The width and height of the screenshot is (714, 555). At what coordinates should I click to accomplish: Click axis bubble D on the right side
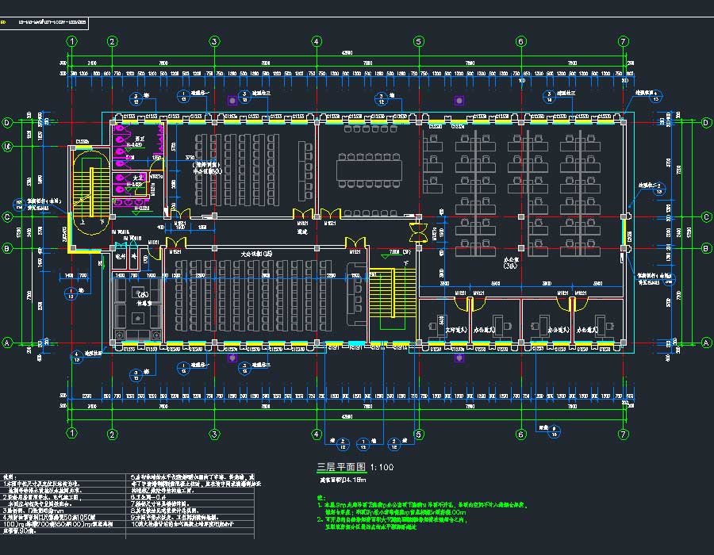click(x=706, y=122)
